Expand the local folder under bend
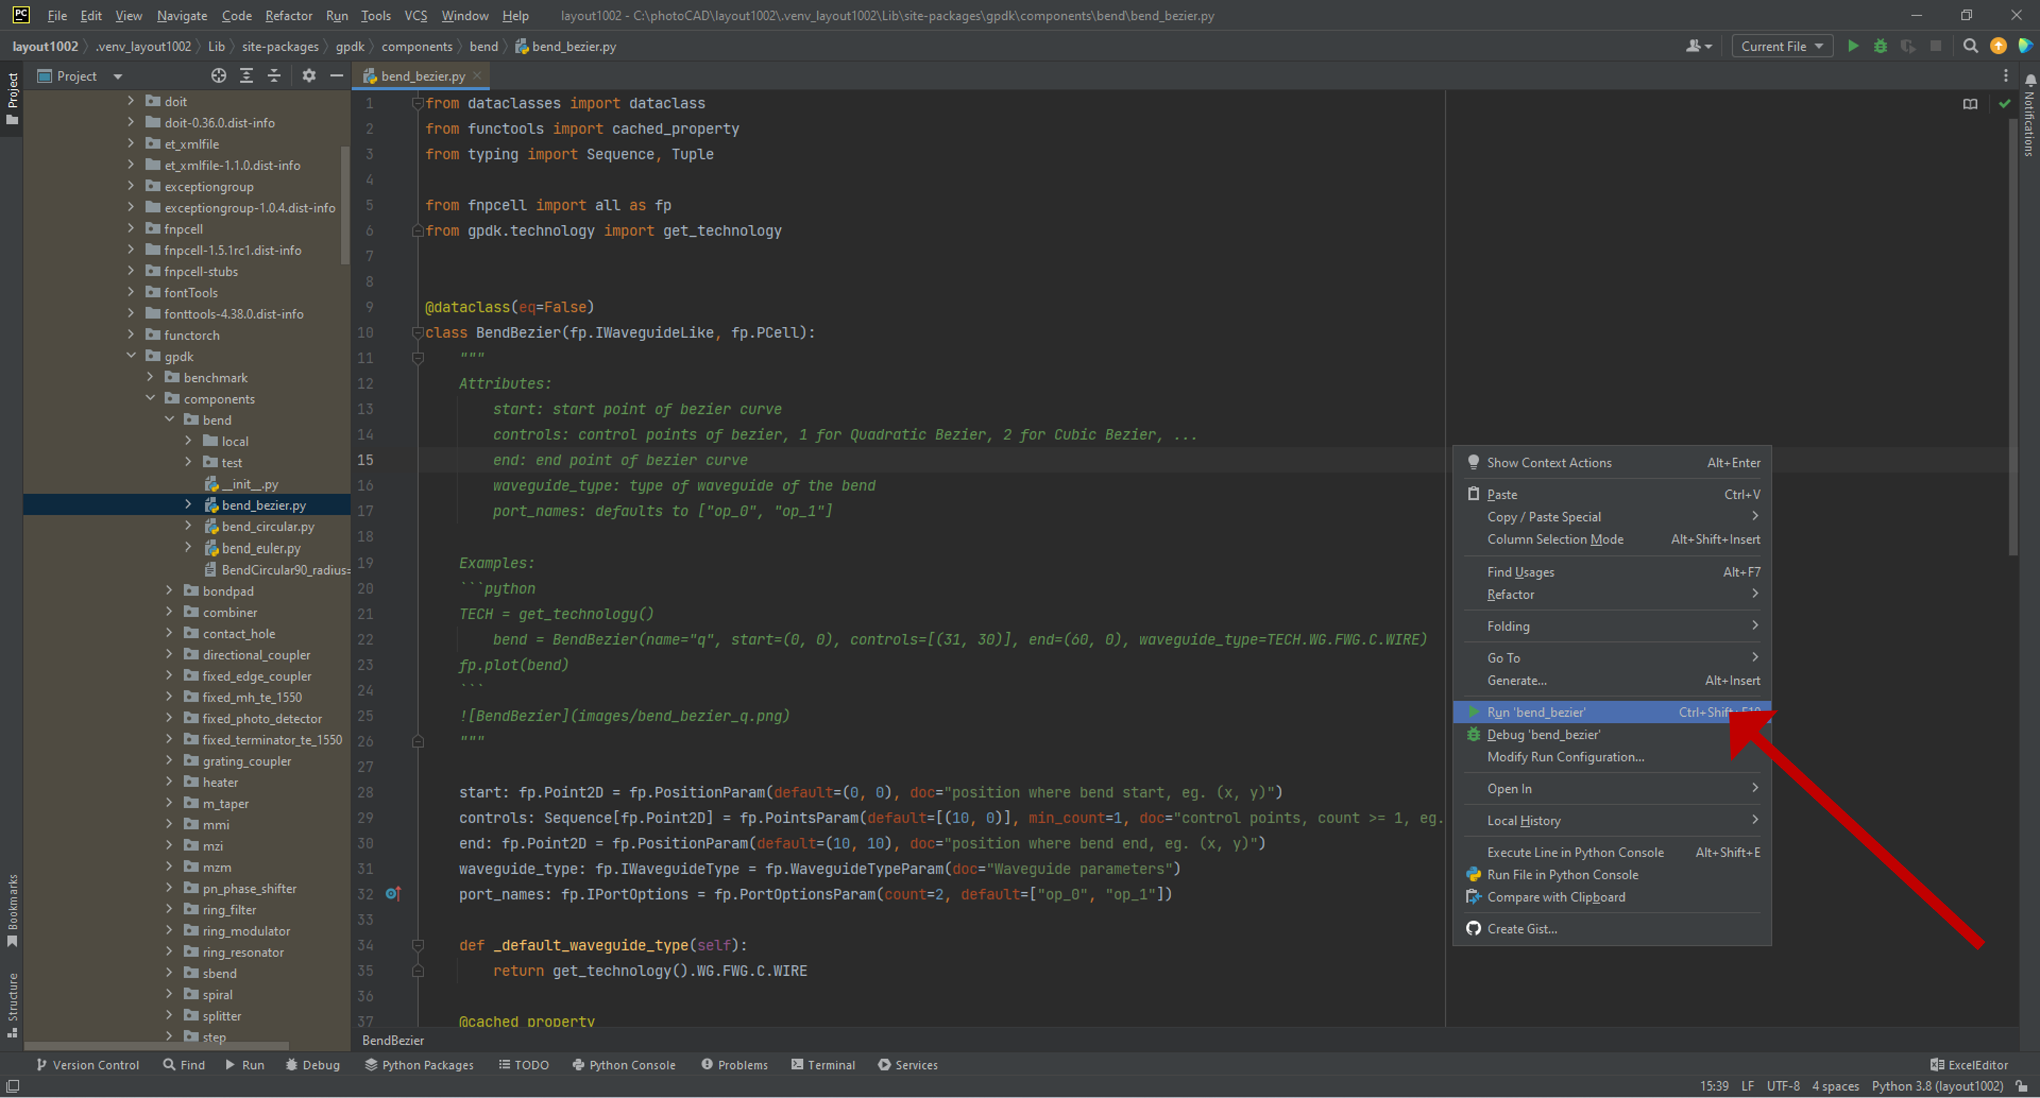The width and height of the screenshot is (2040, 1098). (189, 441)
